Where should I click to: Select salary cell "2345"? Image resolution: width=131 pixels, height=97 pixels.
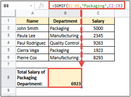pos(98,35)
